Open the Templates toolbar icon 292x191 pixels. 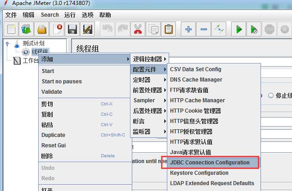pyautogui.click(x=26, y=29)
